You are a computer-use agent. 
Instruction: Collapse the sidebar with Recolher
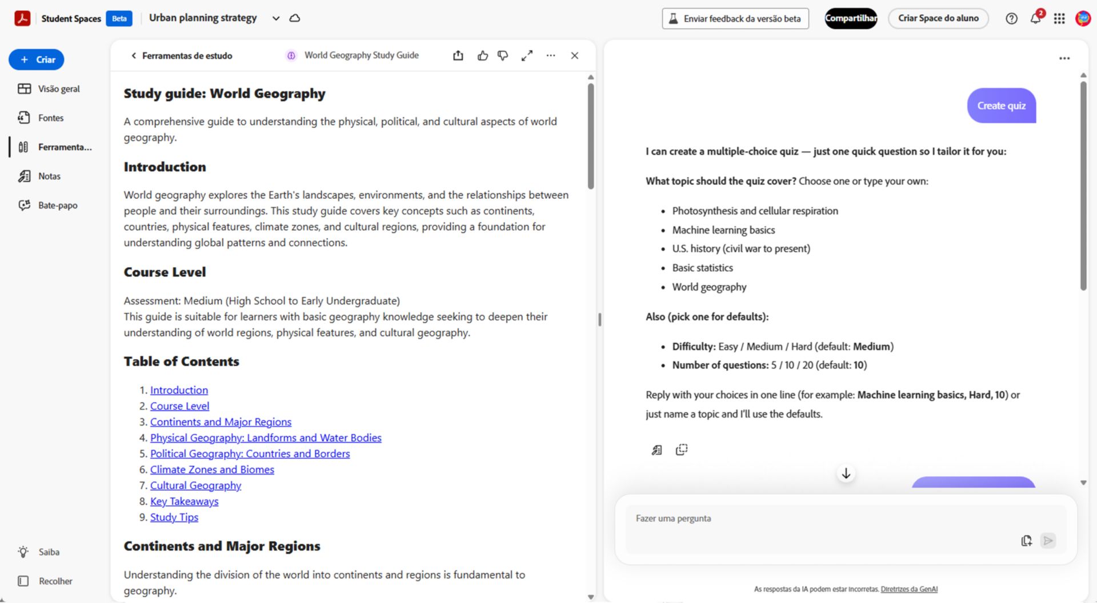pos(45,581)
